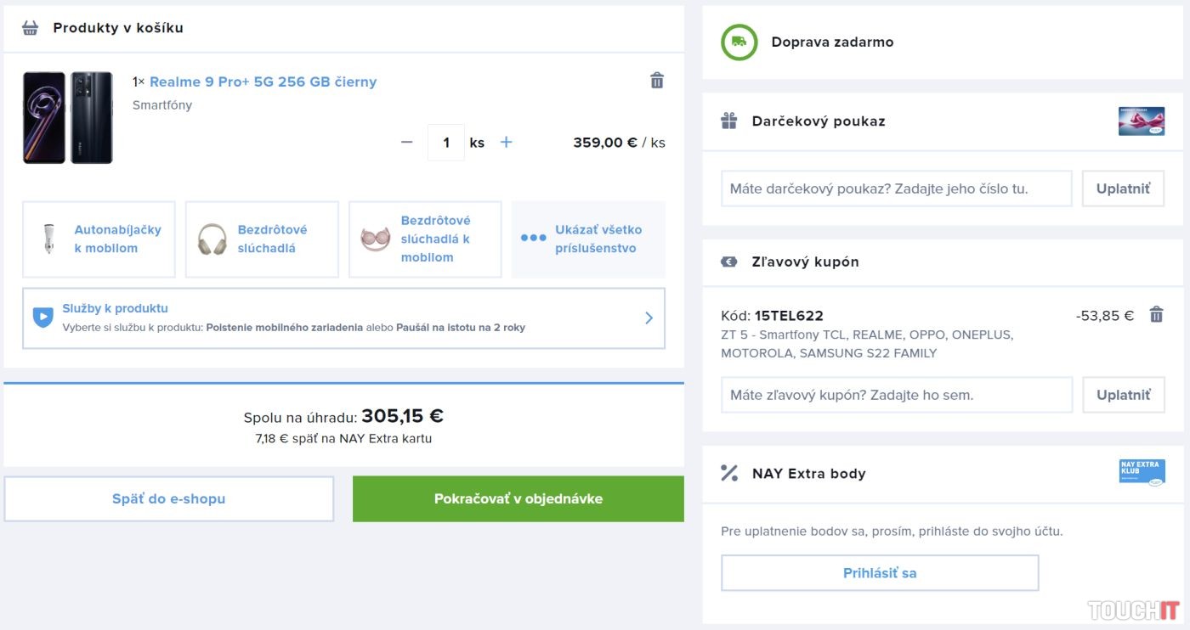
Task: Open Bezdrôtové slúchadlá k mobilom category
Action: pyautogui.click(x=425, y=239)
